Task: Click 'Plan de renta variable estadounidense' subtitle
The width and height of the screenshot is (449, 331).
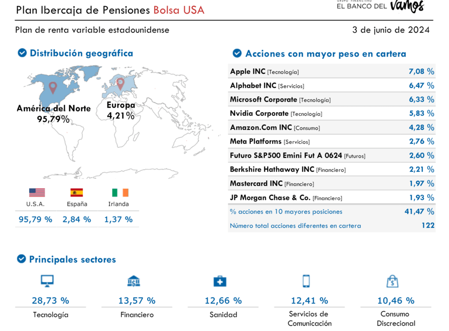Action: tap(92, 30)
